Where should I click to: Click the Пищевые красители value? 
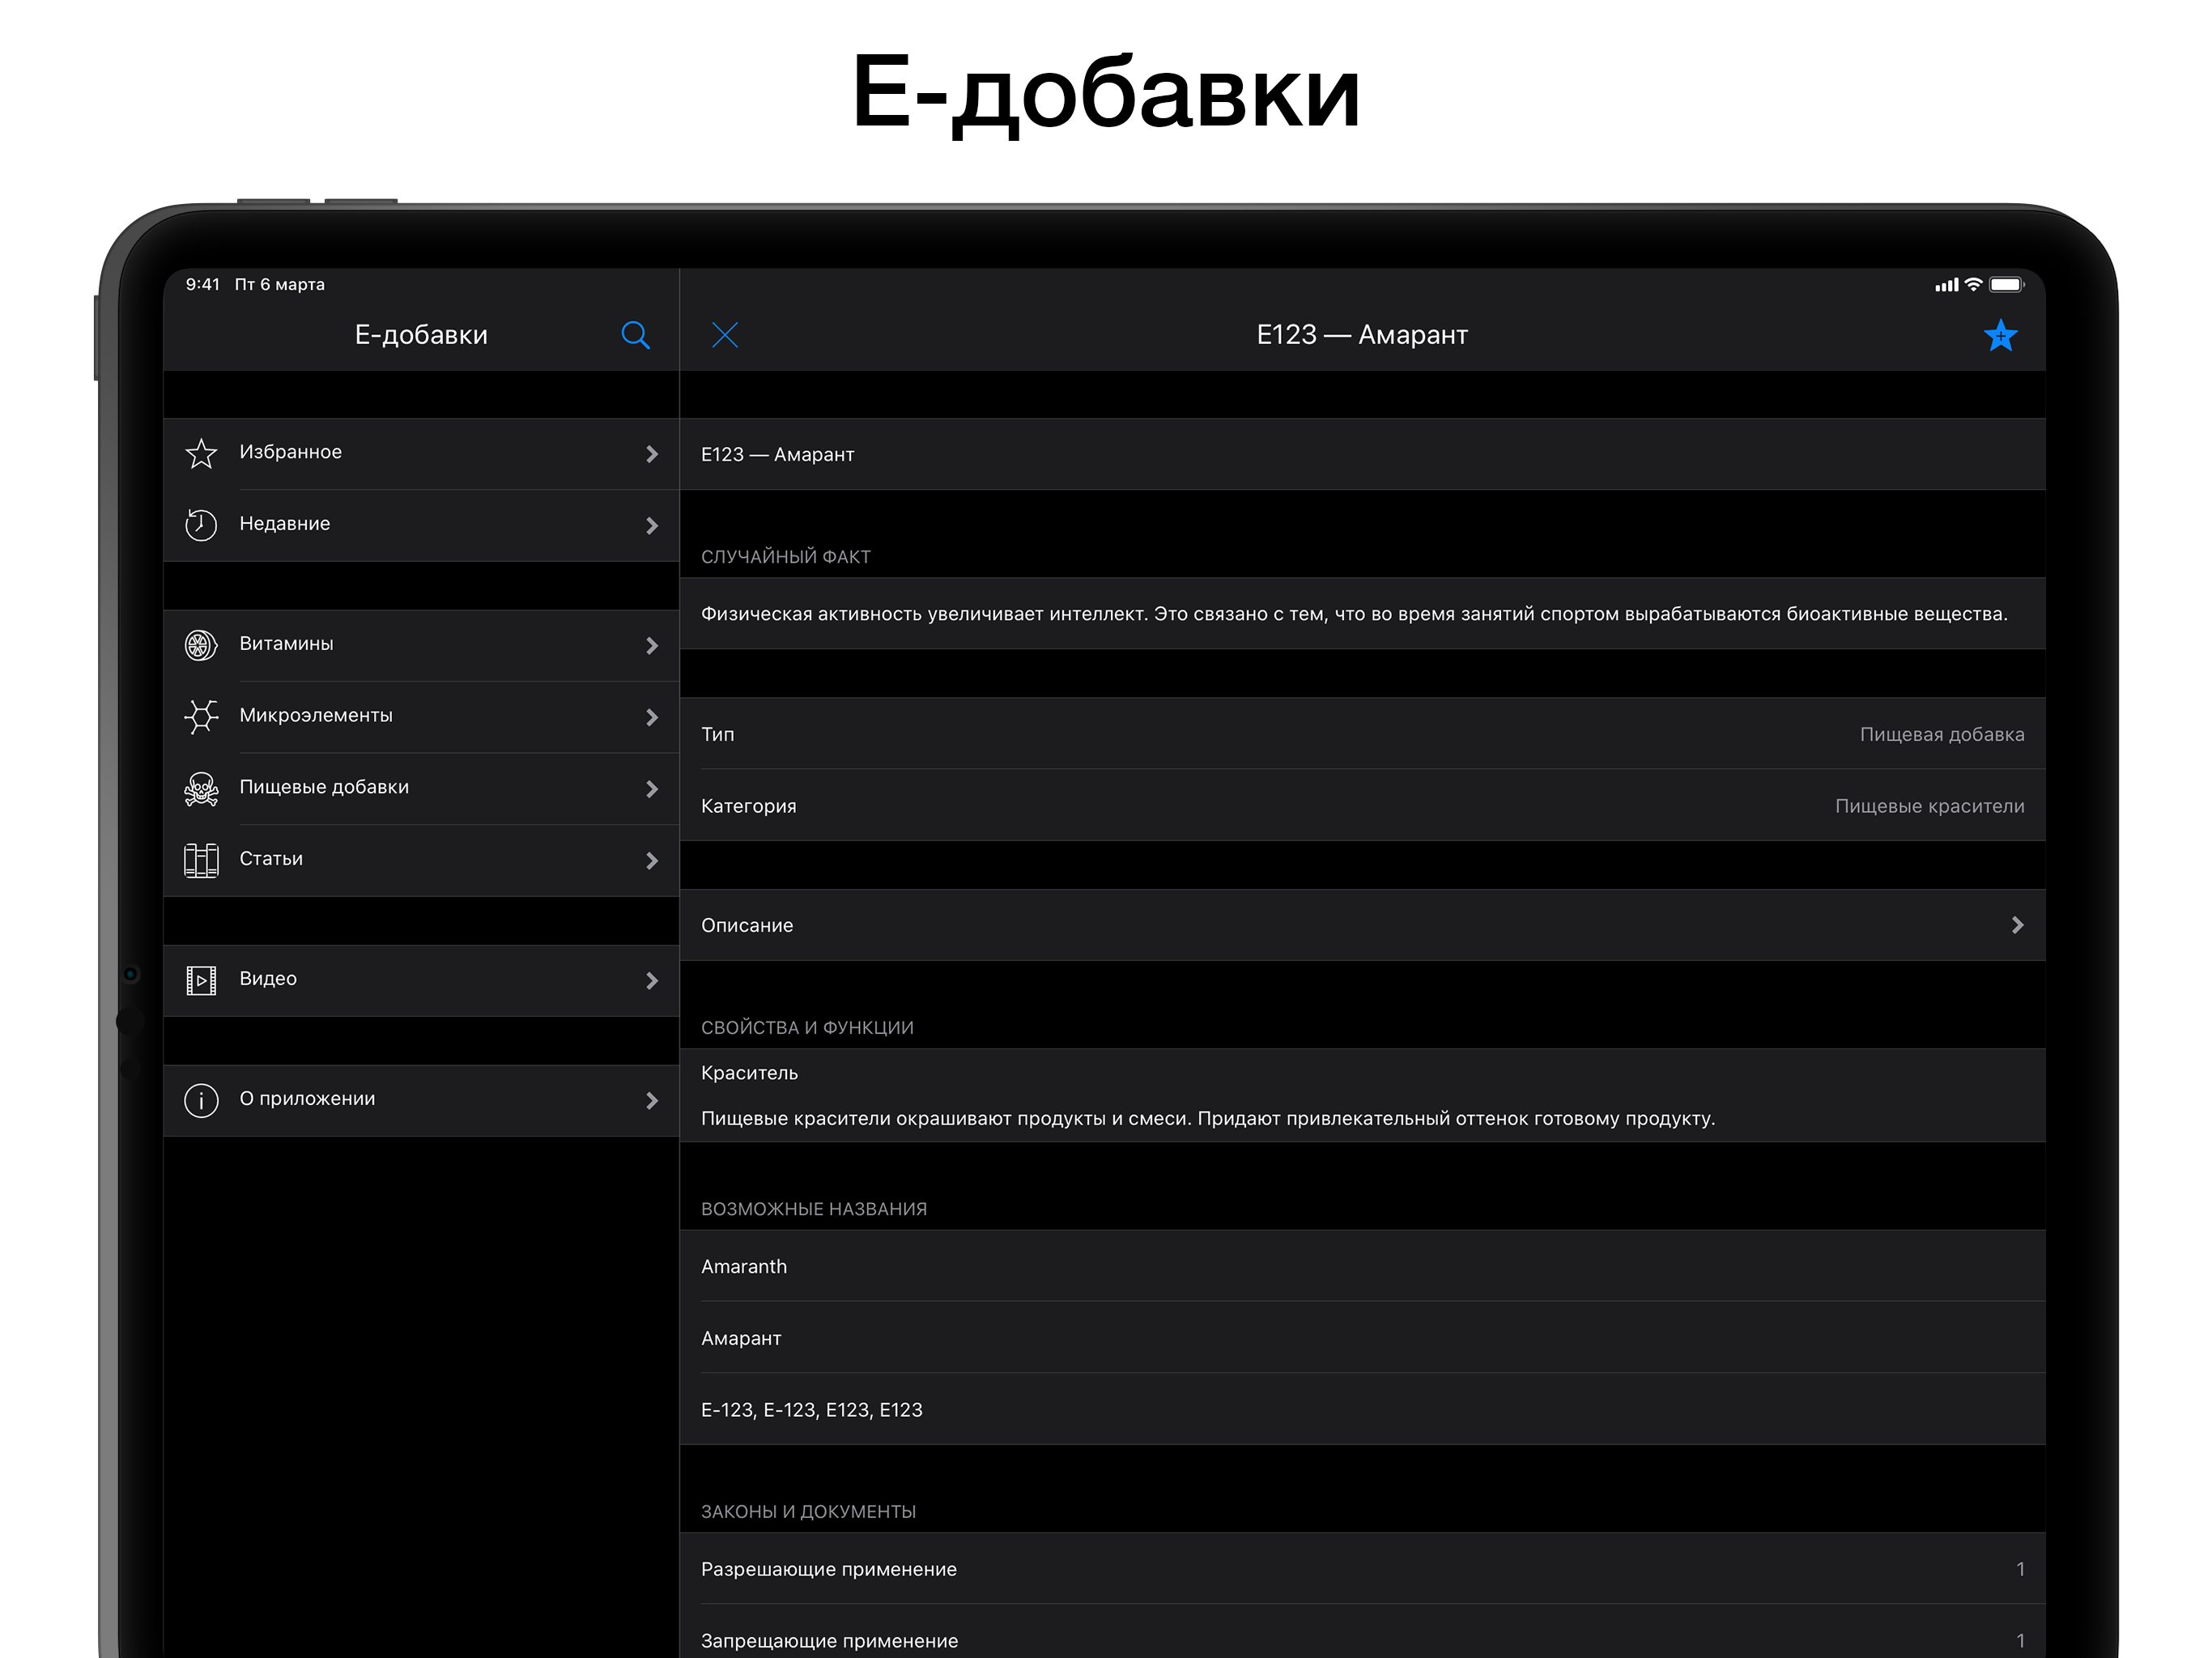point(1930,806)
